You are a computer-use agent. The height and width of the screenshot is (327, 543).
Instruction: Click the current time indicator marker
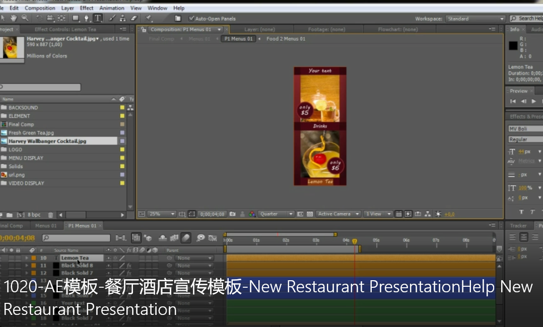(355, 241)
